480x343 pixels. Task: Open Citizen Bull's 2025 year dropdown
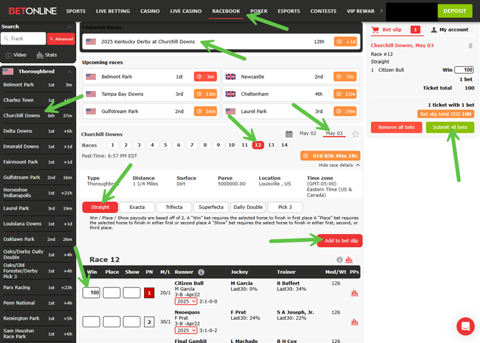pyautogui.click(x=186, y=301)
